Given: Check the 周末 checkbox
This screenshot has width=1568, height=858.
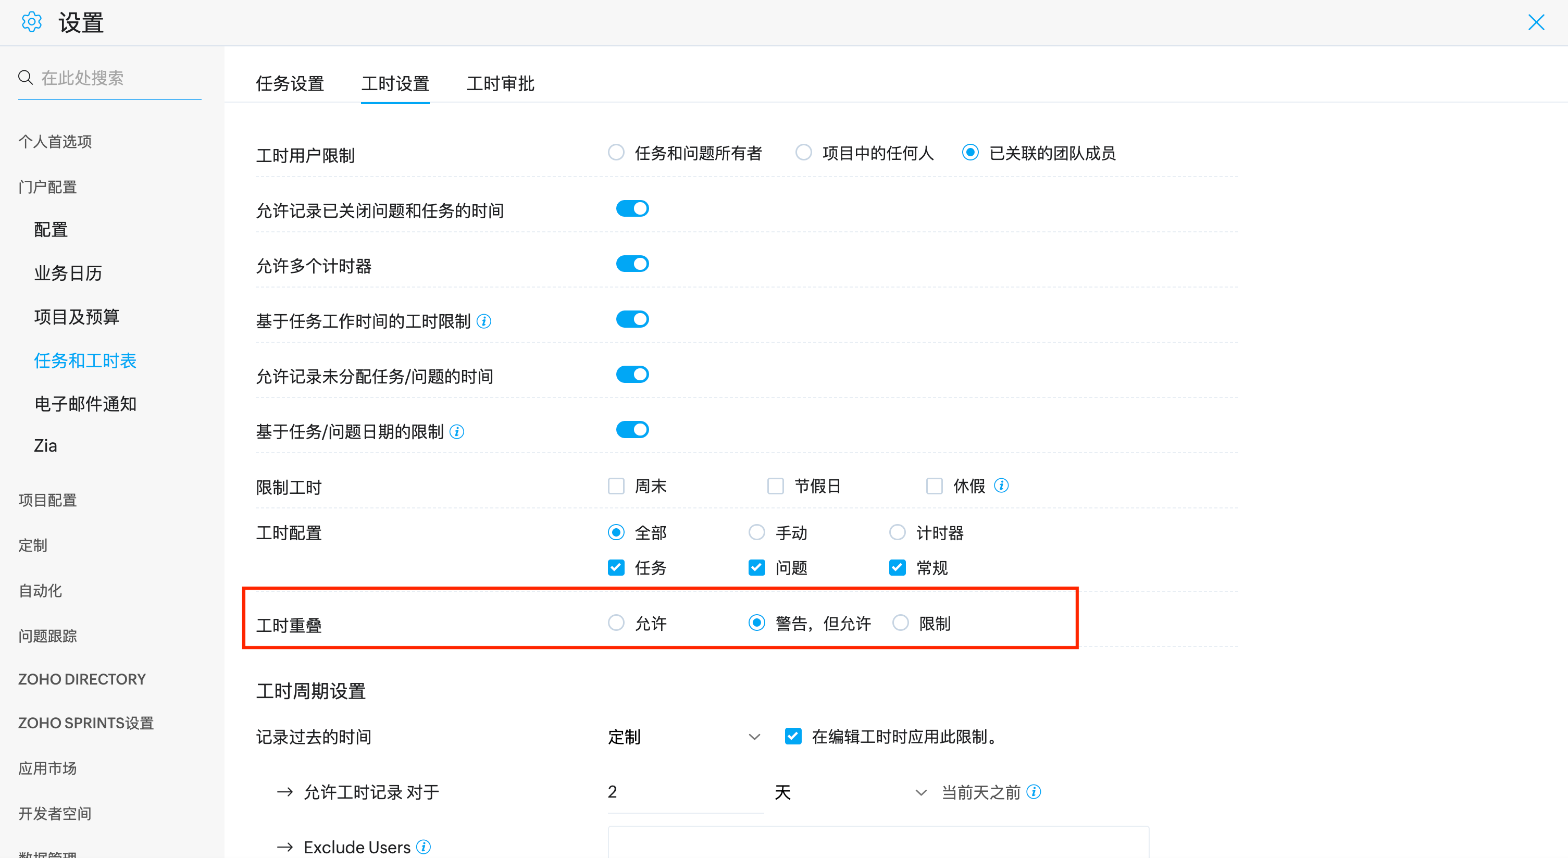Looking at the screenshot, I should (x=616, y=486).
